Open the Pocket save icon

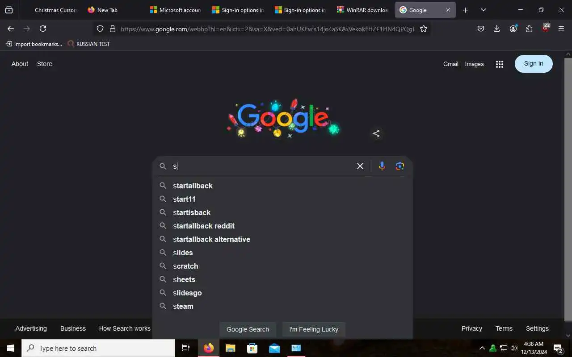point(481,29)
